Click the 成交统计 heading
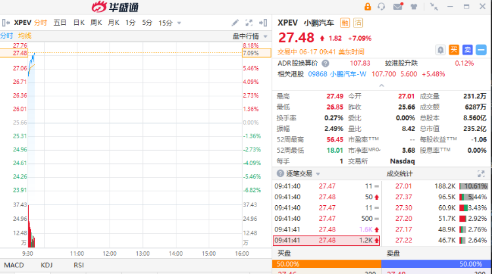Viewport: 492px width, 274px height. 400,173
